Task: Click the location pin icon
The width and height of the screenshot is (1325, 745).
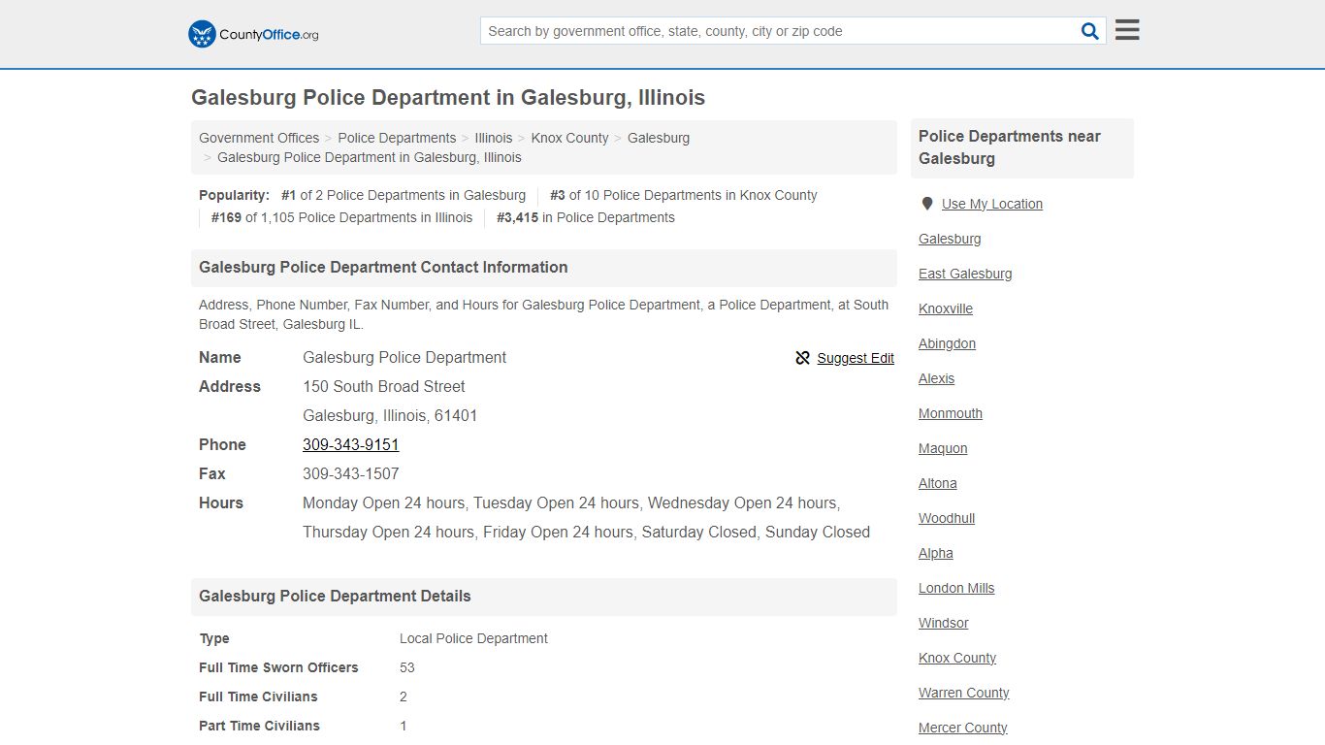Action: pos(927,204)
